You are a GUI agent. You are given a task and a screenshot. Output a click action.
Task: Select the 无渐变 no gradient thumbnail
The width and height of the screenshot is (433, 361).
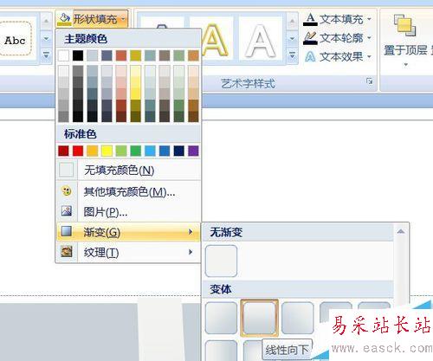tap(221, 261)
